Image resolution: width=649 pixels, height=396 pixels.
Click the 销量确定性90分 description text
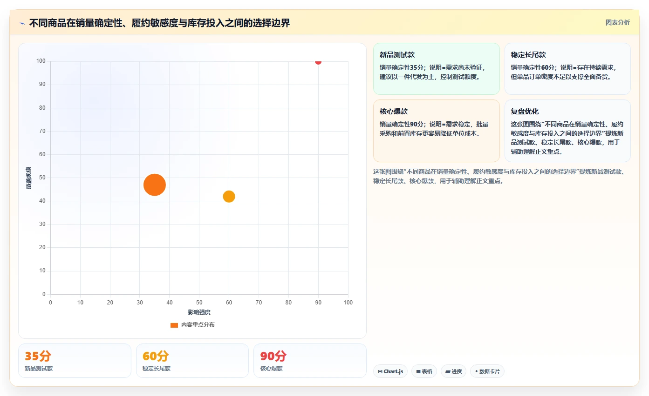click(434, 129)
